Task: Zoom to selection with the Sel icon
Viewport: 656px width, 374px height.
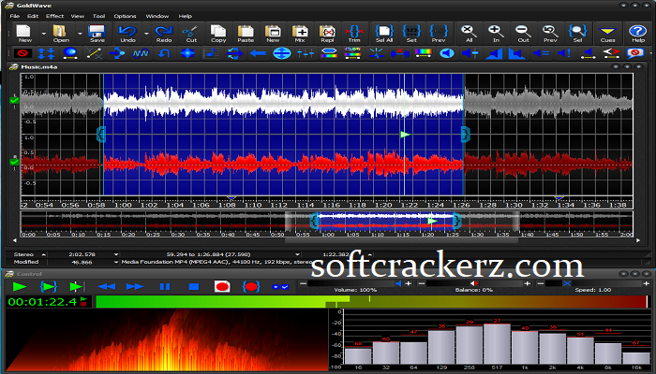Action: click(x=578, y=34)
